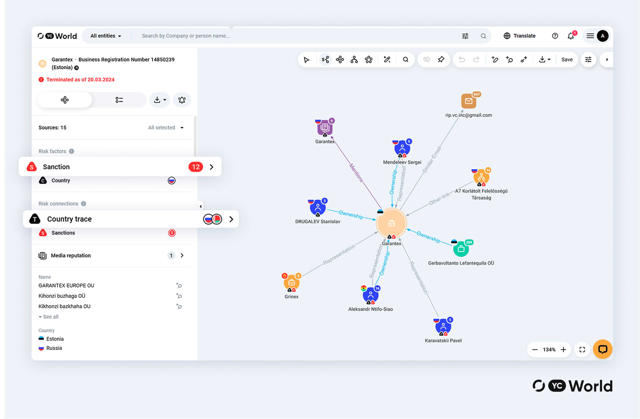
Task: Open the chat support bubble
Action: tap(602, 349)
